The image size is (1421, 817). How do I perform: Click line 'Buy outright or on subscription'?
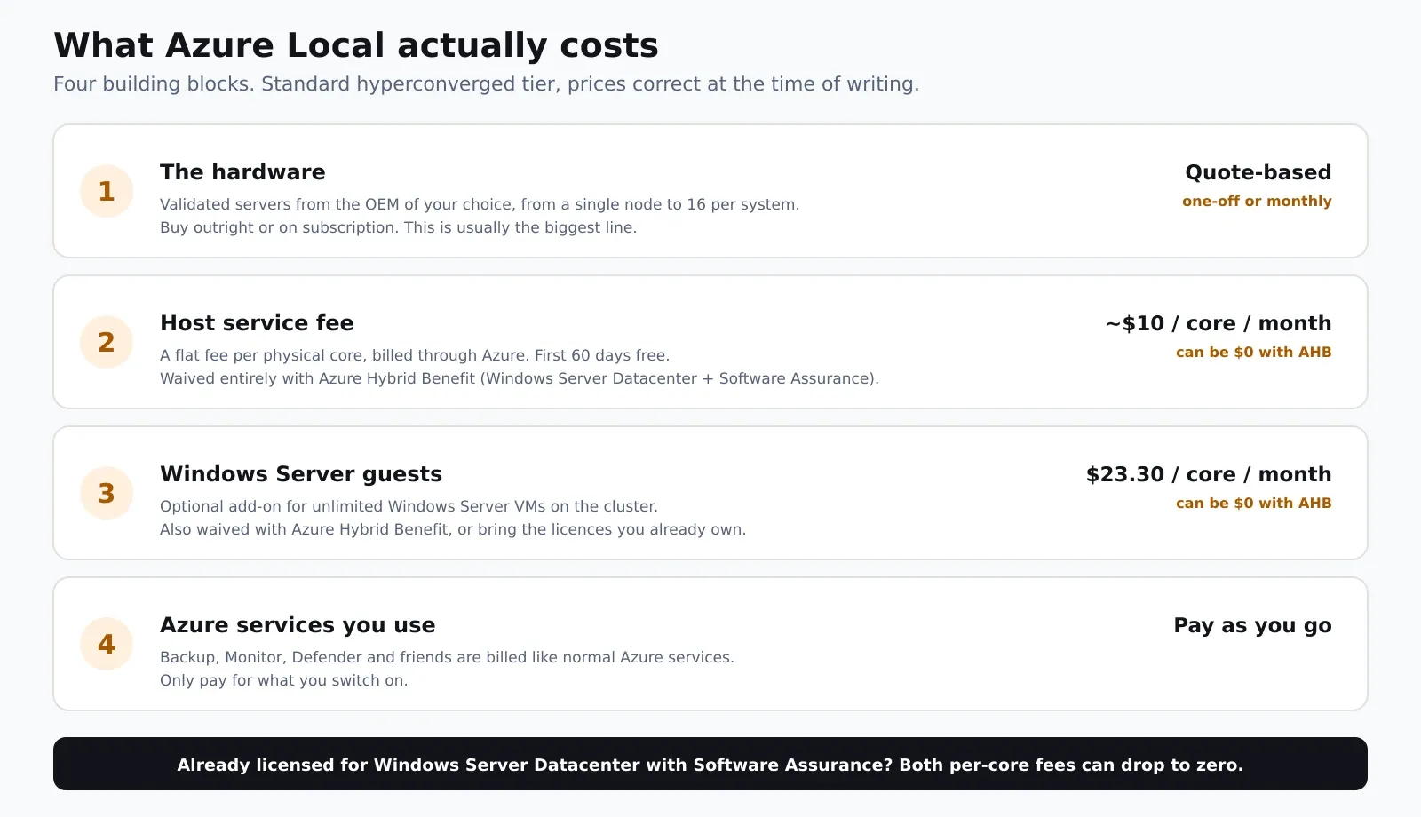coord(398,227)
